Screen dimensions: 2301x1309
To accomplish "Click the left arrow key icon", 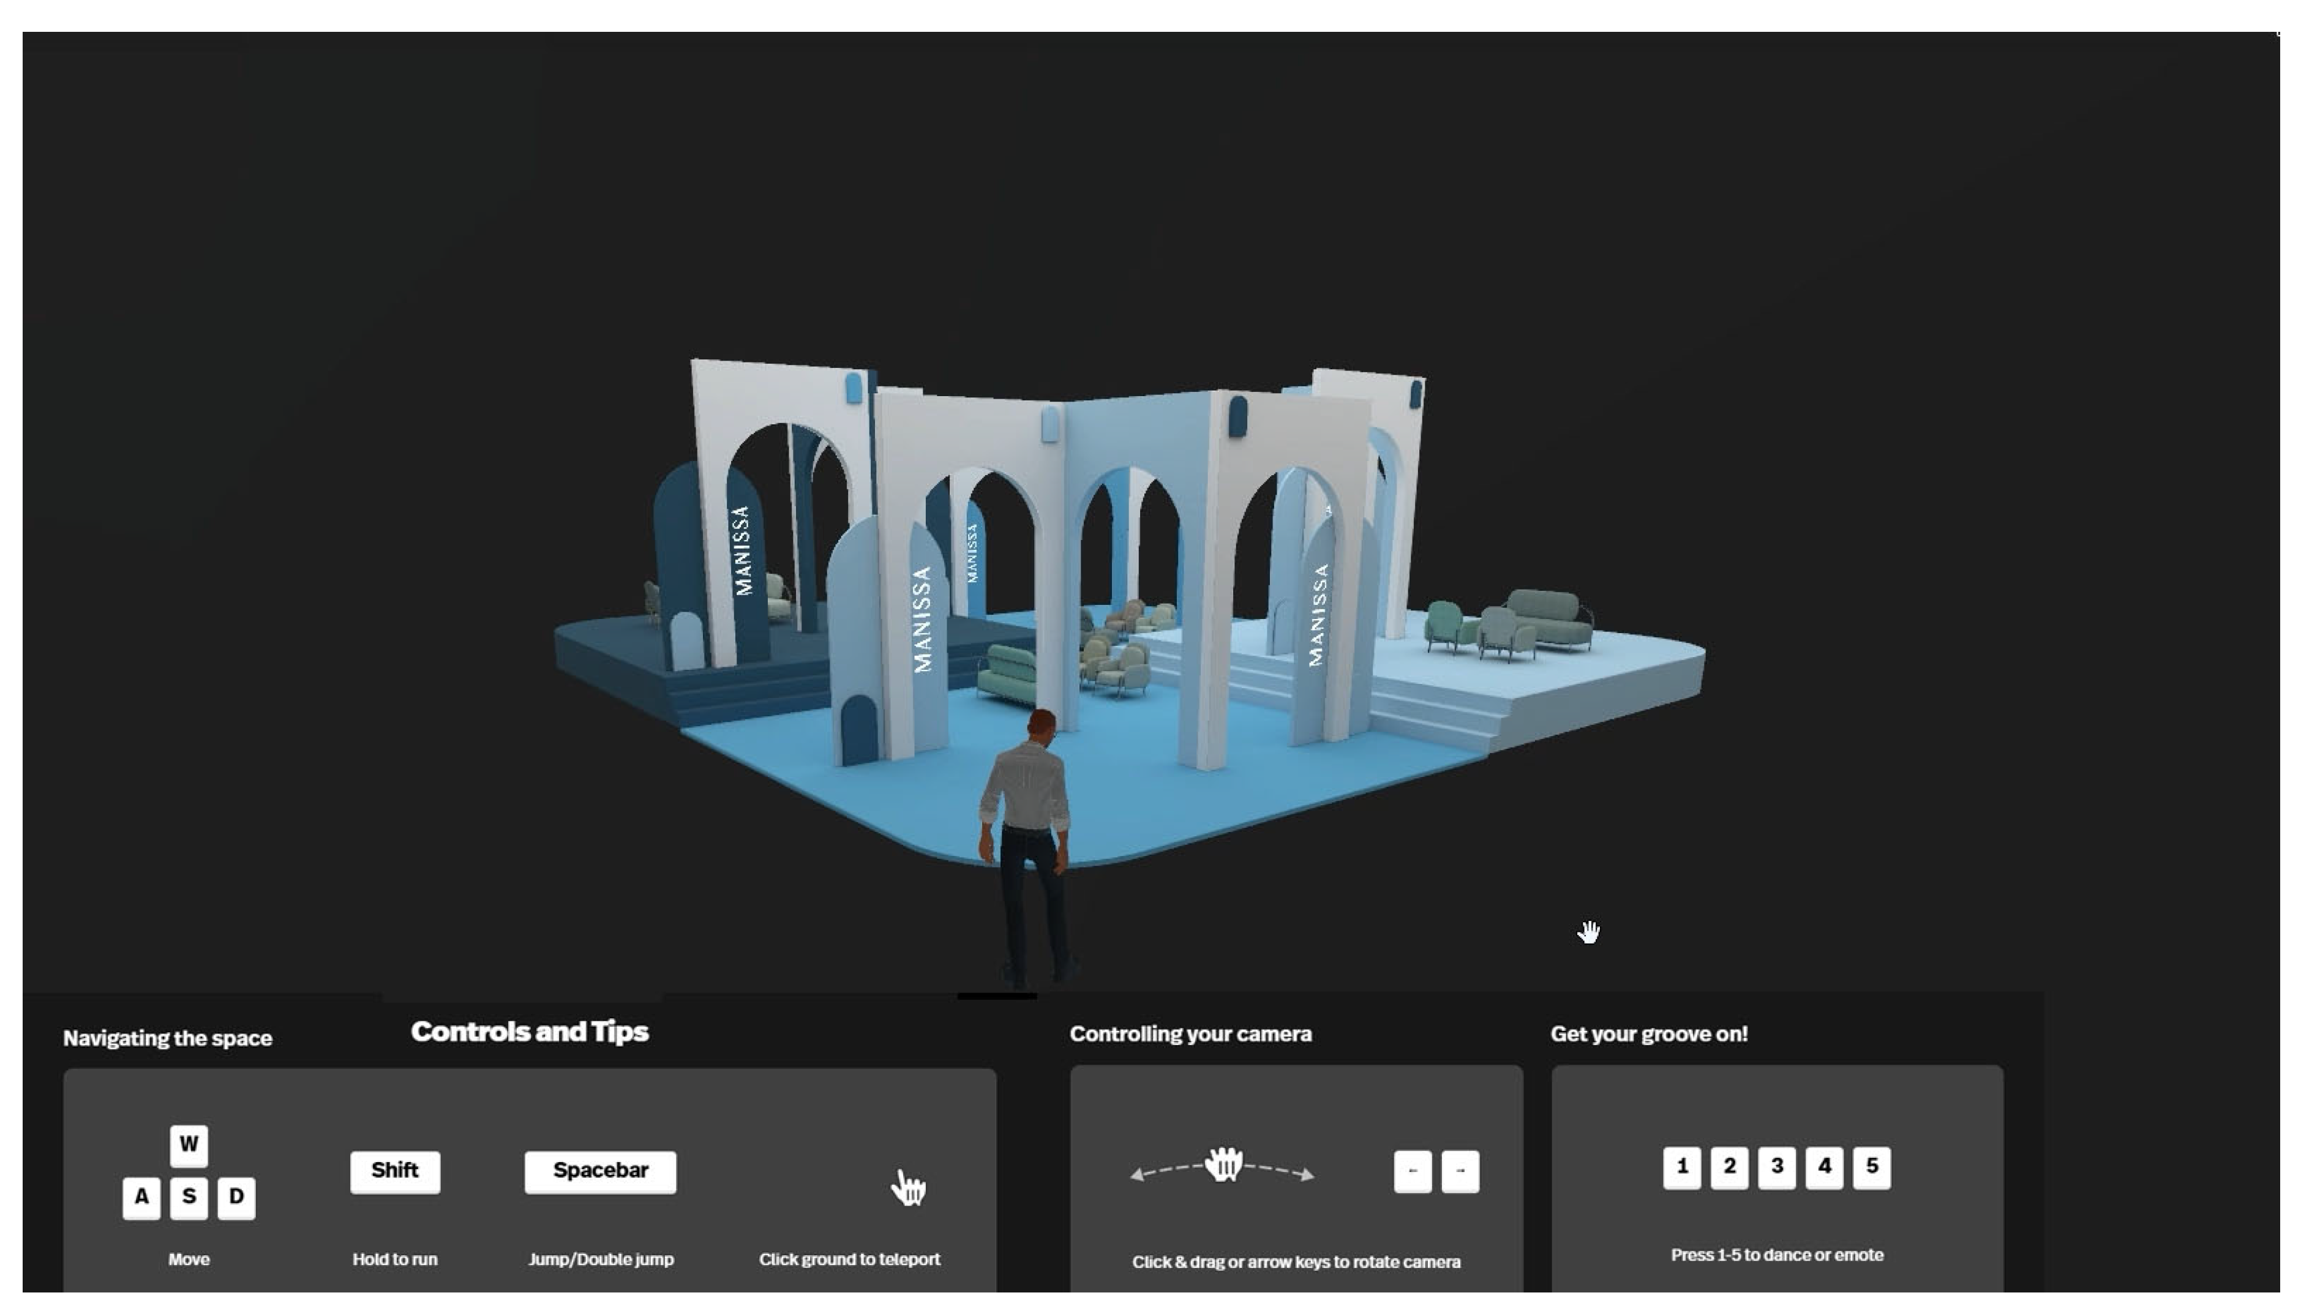I will [1412, 1171].
